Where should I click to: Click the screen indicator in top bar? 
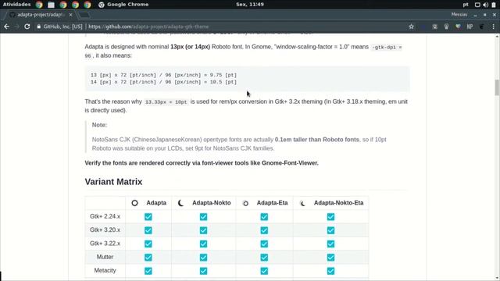point(477,5)
